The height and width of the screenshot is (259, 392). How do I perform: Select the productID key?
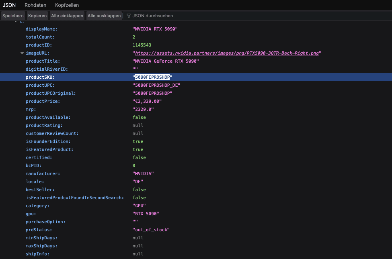coord(39,45)
